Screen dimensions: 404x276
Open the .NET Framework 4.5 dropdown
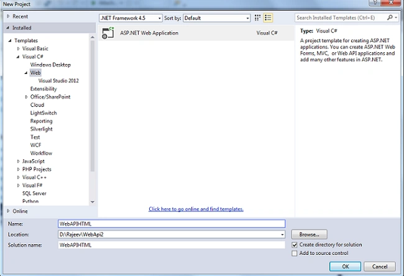[x=131, y=18]
